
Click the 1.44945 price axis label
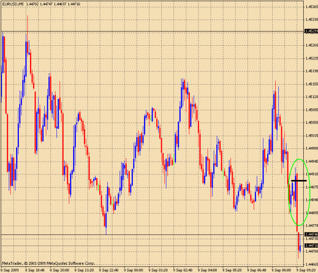(x=312, y=162)
